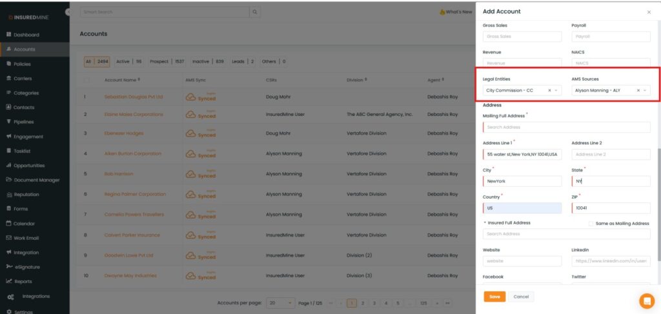Screen dimensions: 661x314
Task: Open the Dashboard sidebar icon
Action: [9, 35]
